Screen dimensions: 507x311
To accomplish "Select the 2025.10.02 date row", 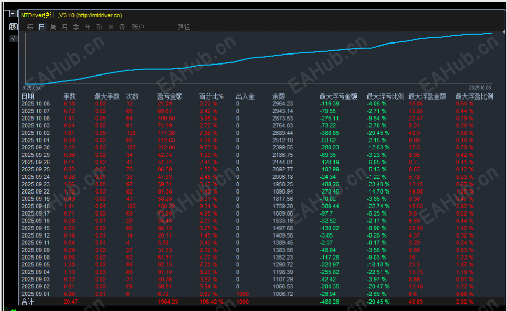I will point(36,133).
